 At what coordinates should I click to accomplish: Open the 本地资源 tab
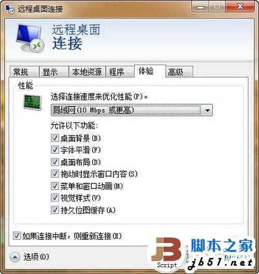[87, 72]
